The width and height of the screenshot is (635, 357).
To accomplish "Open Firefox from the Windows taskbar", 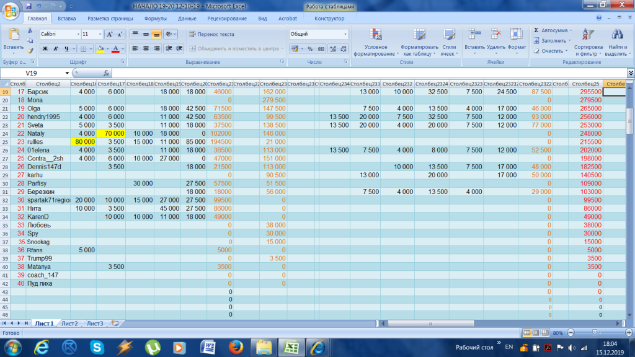I will (x=236, y=346).
